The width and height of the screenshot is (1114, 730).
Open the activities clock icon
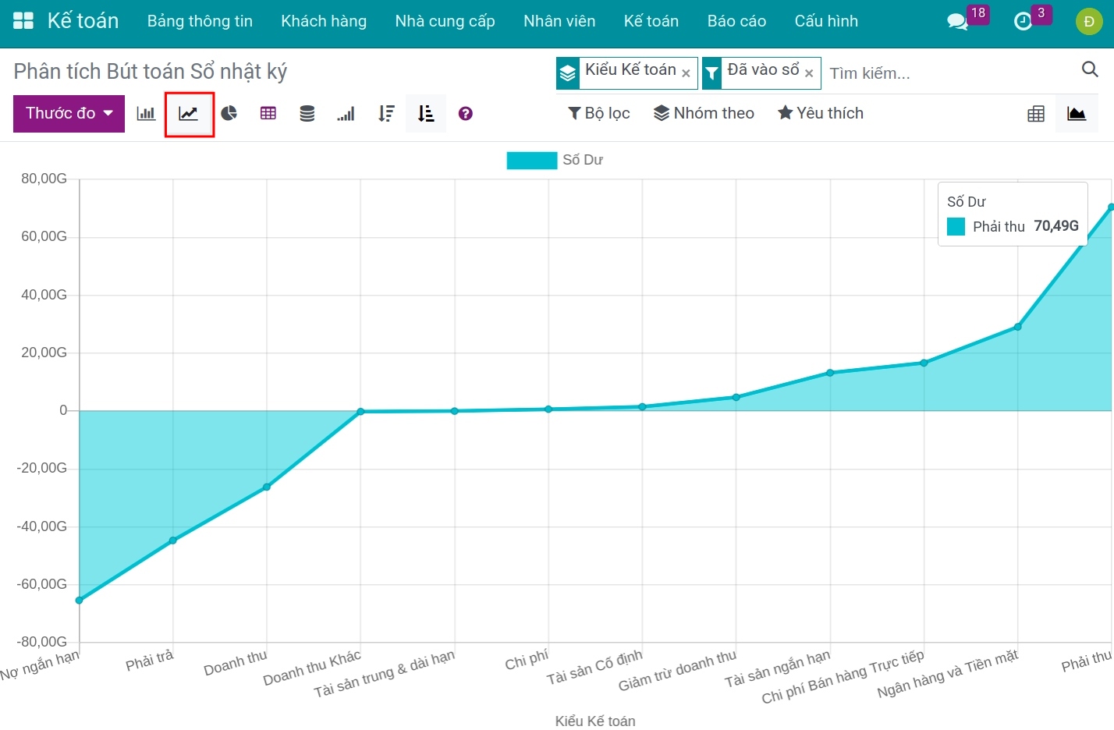[x=1022, y=21]
